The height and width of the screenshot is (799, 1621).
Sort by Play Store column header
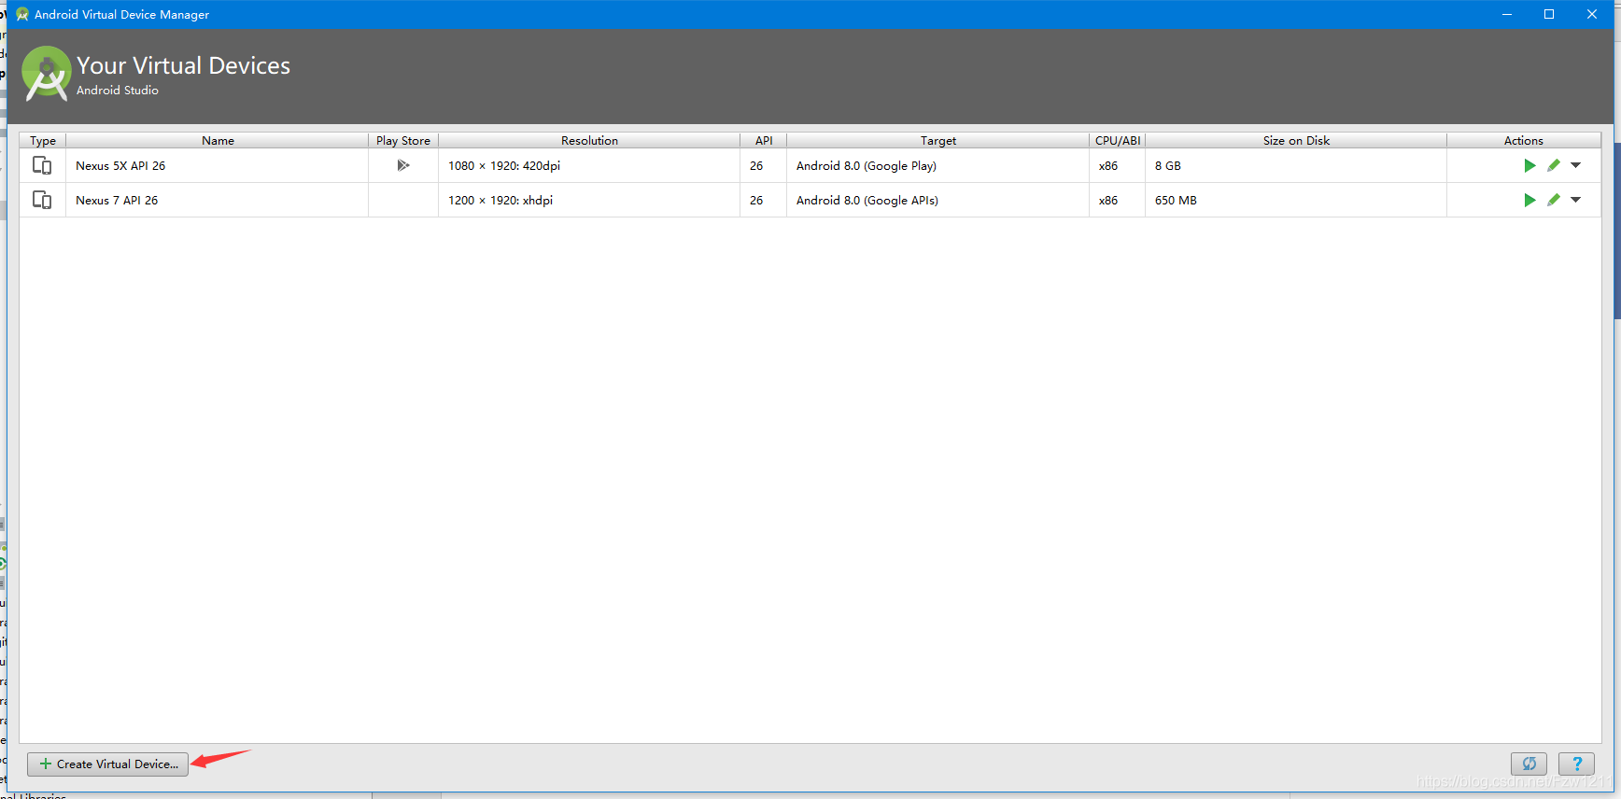[x=403, y=141]
